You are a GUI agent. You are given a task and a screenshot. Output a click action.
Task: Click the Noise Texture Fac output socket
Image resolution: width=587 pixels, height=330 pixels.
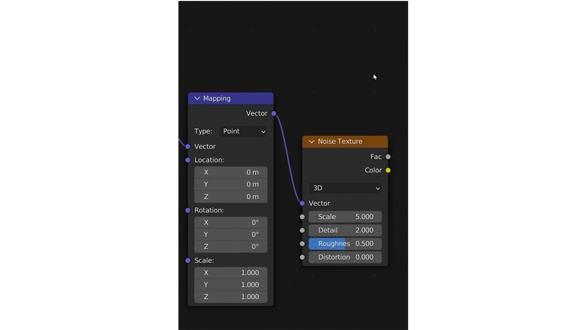click(388, 157)
